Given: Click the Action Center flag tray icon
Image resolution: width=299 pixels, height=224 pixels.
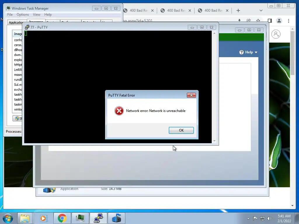Looking at the screenshot, I should tap(255, 218).
